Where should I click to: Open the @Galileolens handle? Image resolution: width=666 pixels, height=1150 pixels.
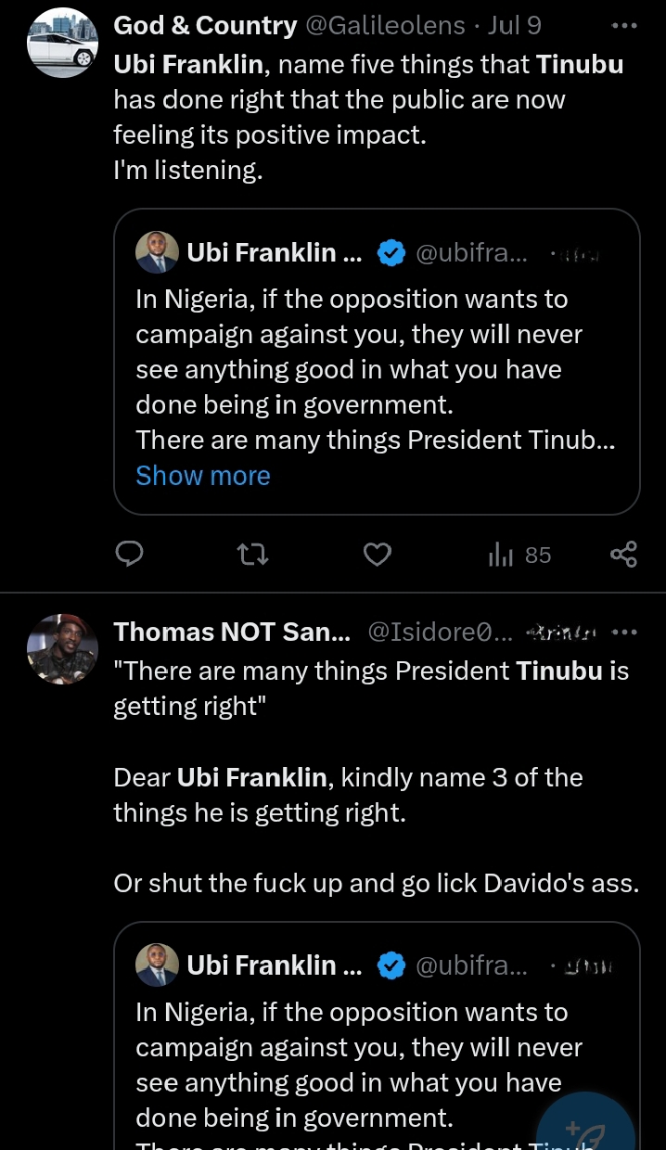click(385, 25)
